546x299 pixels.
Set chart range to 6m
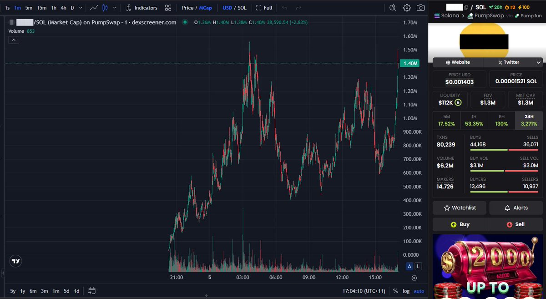[x=33, y=291]
